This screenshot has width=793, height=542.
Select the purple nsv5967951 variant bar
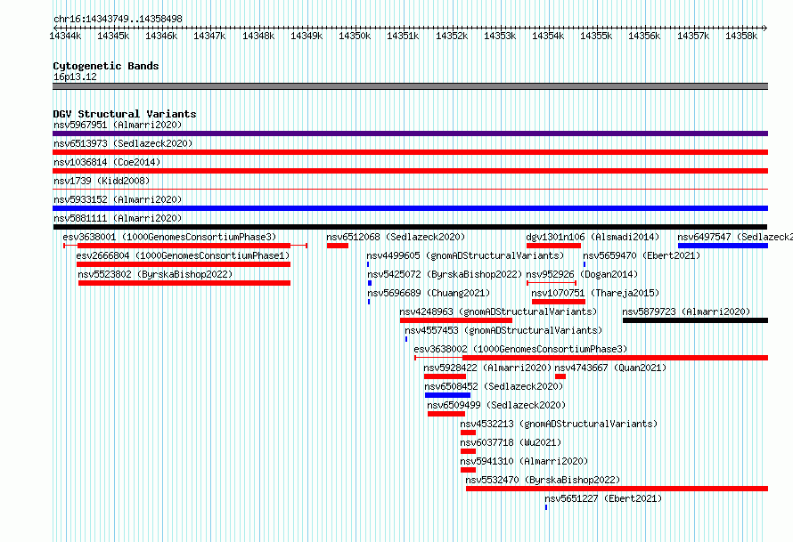tap(410, 133)
